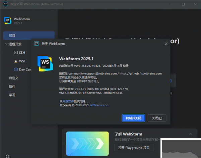Click the 您有此版本的永久回退许可证 line

[78, 77]
